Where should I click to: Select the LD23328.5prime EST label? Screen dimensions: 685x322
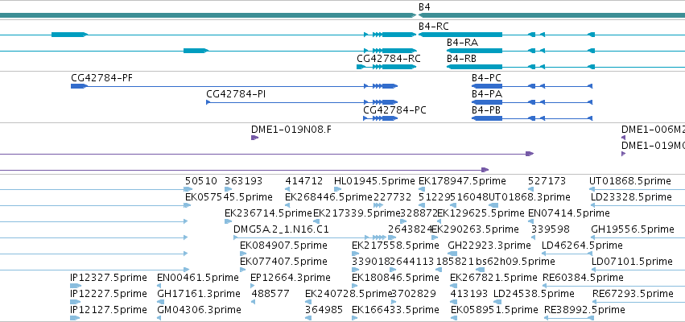(x=631, y=197)
